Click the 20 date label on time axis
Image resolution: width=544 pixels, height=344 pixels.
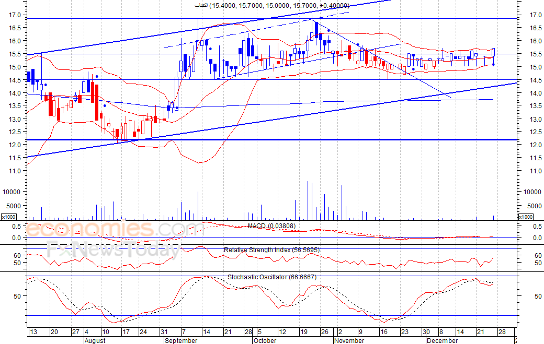[54, 332]
